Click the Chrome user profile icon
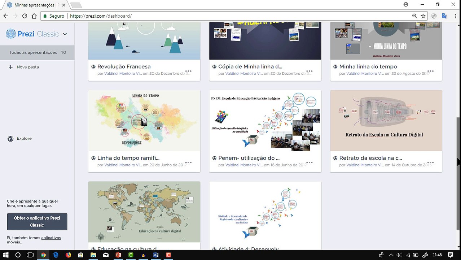The height and width of the screenshot is (260, 461). pyautogui.click(x=406, y=4)
